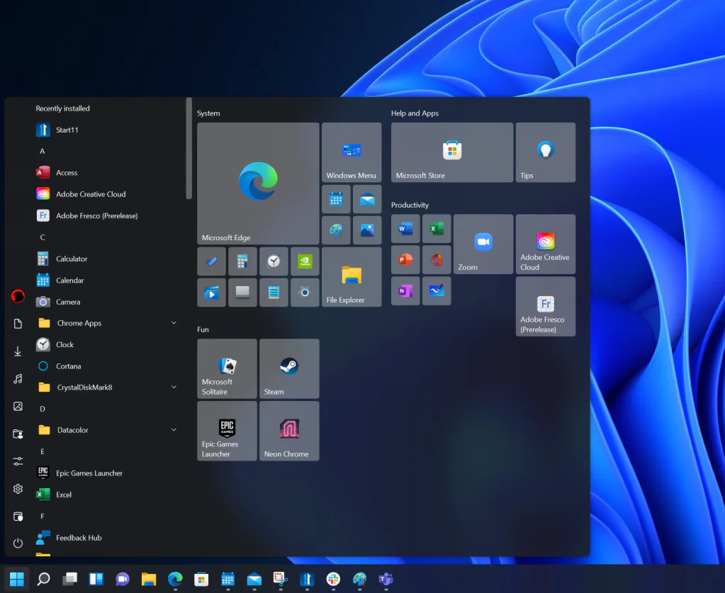The width and height of the screenshot is (725, 593).
Task: Open Downloads from the Start sidebar
Action: point(18,351)
